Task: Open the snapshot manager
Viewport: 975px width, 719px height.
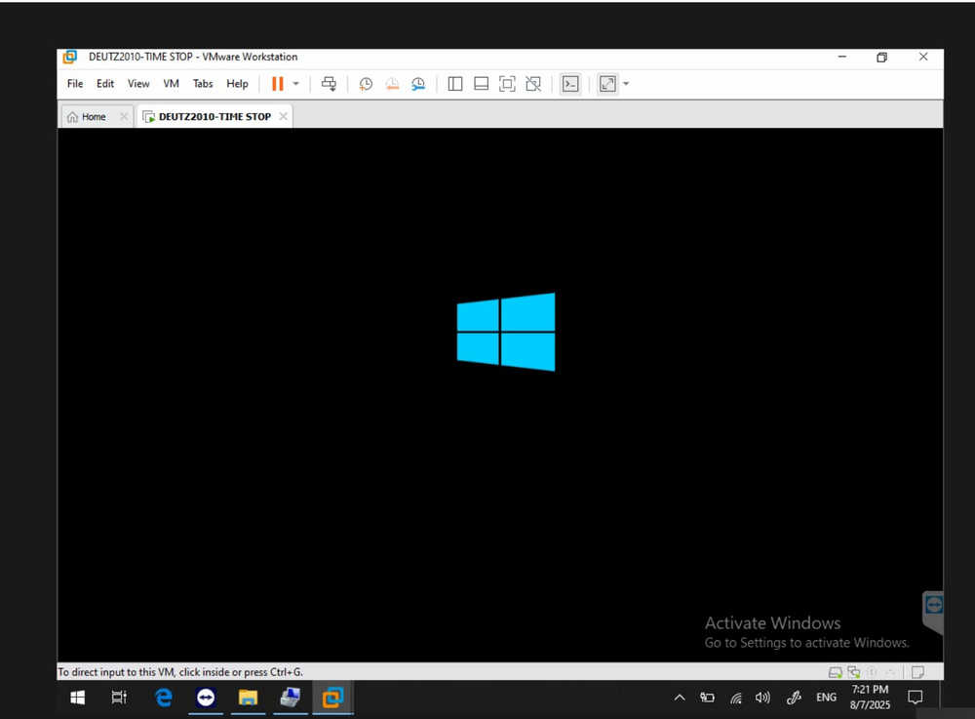Action: [x=418, y=84]
